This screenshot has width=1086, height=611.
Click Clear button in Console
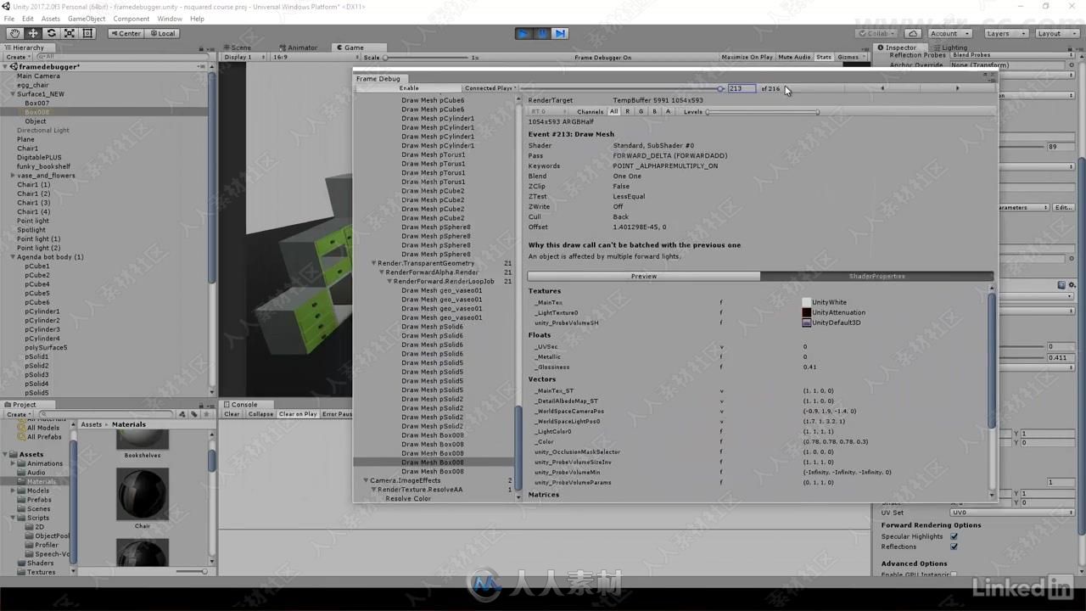[232, 414]
